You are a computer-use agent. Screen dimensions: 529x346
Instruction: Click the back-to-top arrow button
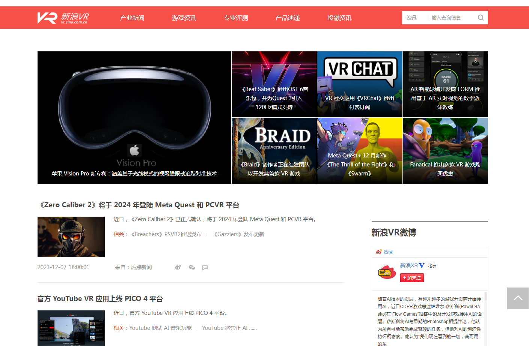click(x=518, y=298)
